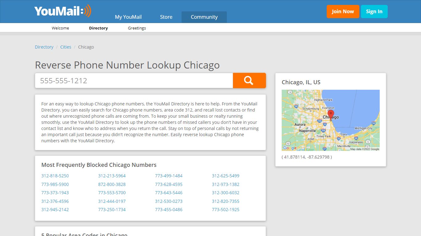Open number 312-625-5499

pos(226,176)
